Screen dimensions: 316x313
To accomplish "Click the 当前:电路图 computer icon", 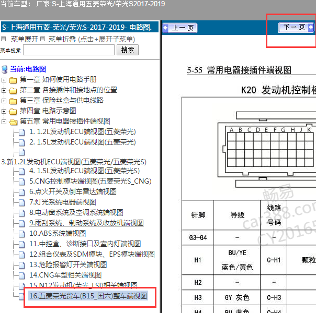I will (x=5, y=69).
